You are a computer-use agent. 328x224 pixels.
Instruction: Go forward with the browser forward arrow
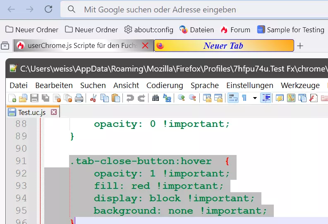point(30,9)
